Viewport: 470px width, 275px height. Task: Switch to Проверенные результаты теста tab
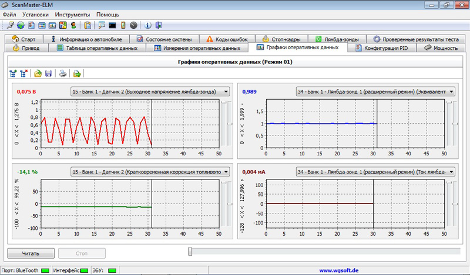point(416,39)
